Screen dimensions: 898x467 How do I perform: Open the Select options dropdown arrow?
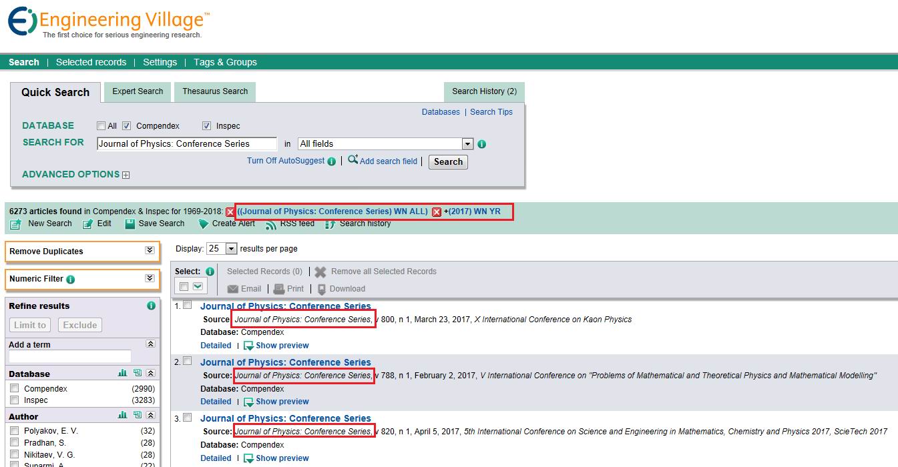[198, 287]
